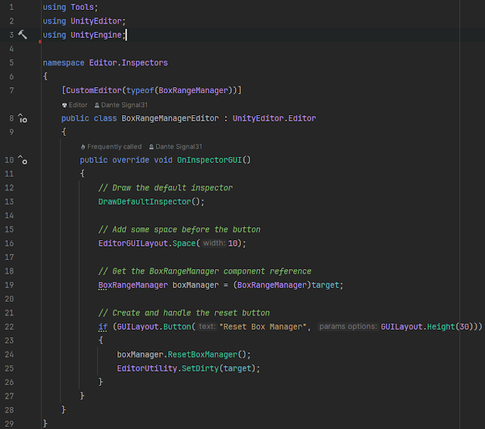Click the inheritance gutter icon beside BoxRangeManagerEditor class
The image size is (485, 429).
click(23, 118)
